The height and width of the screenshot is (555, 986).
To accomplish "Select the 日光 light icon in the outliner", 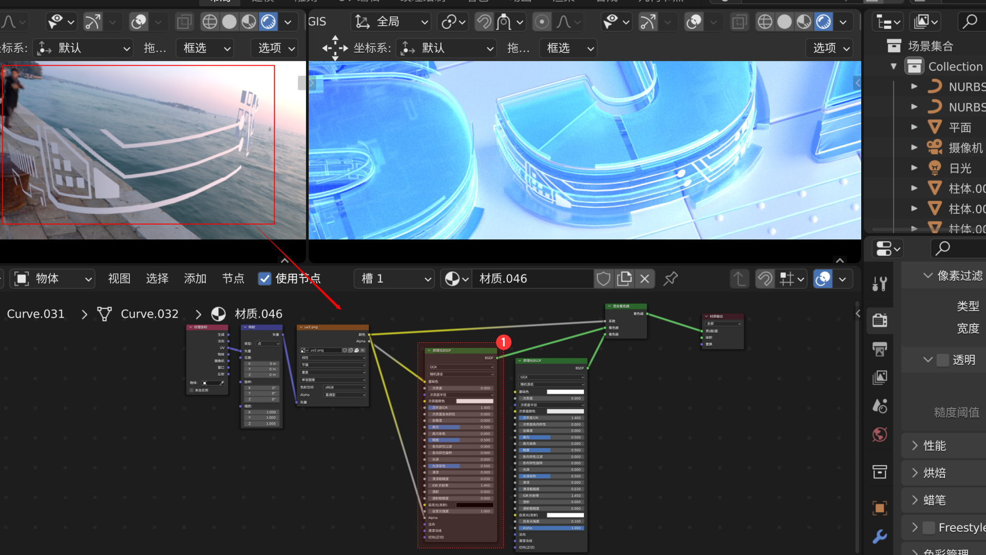I will pyautogui.click(x=934, y=168).
